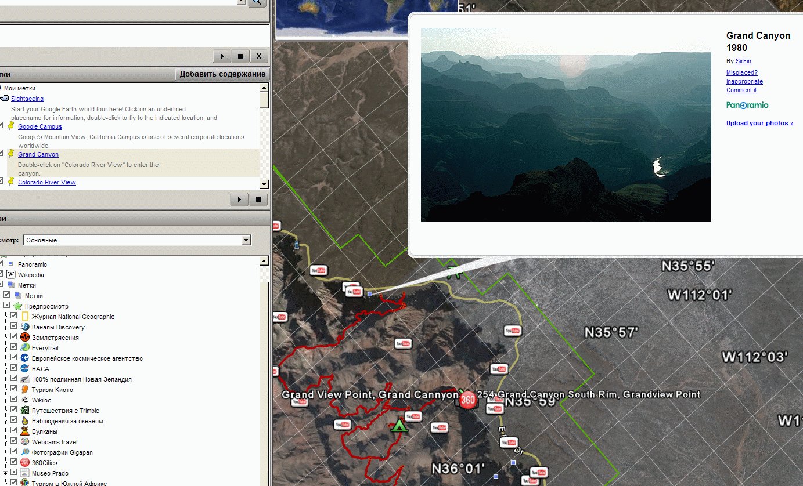Uncheck the Журнал National Geographic layer

[x=14, y=317]
